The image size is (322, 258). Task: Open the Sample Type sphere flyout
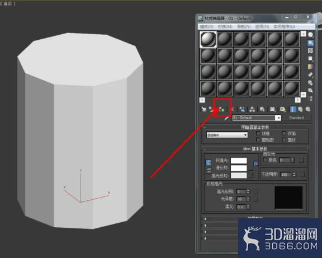click(310, 35)
